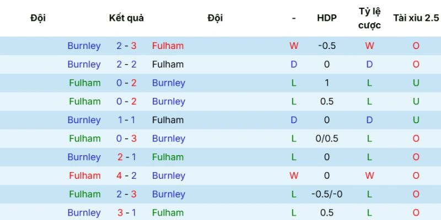Open the 4 - 2 match score

[x=126, y=175]
